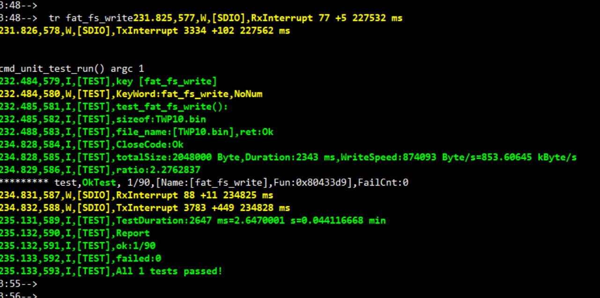Select the Report log entry
This screenshot has width=600, height=298.
(x=75, y=233)
